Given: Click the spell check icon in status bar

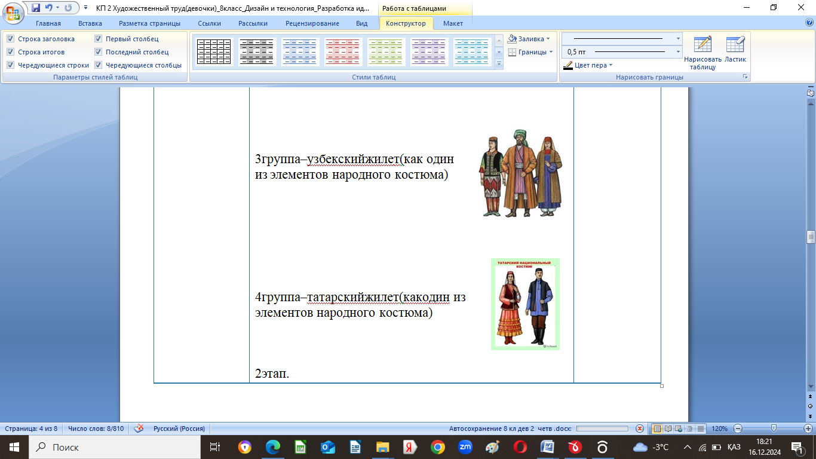Looking at the screenshot, I should (139, 429).
